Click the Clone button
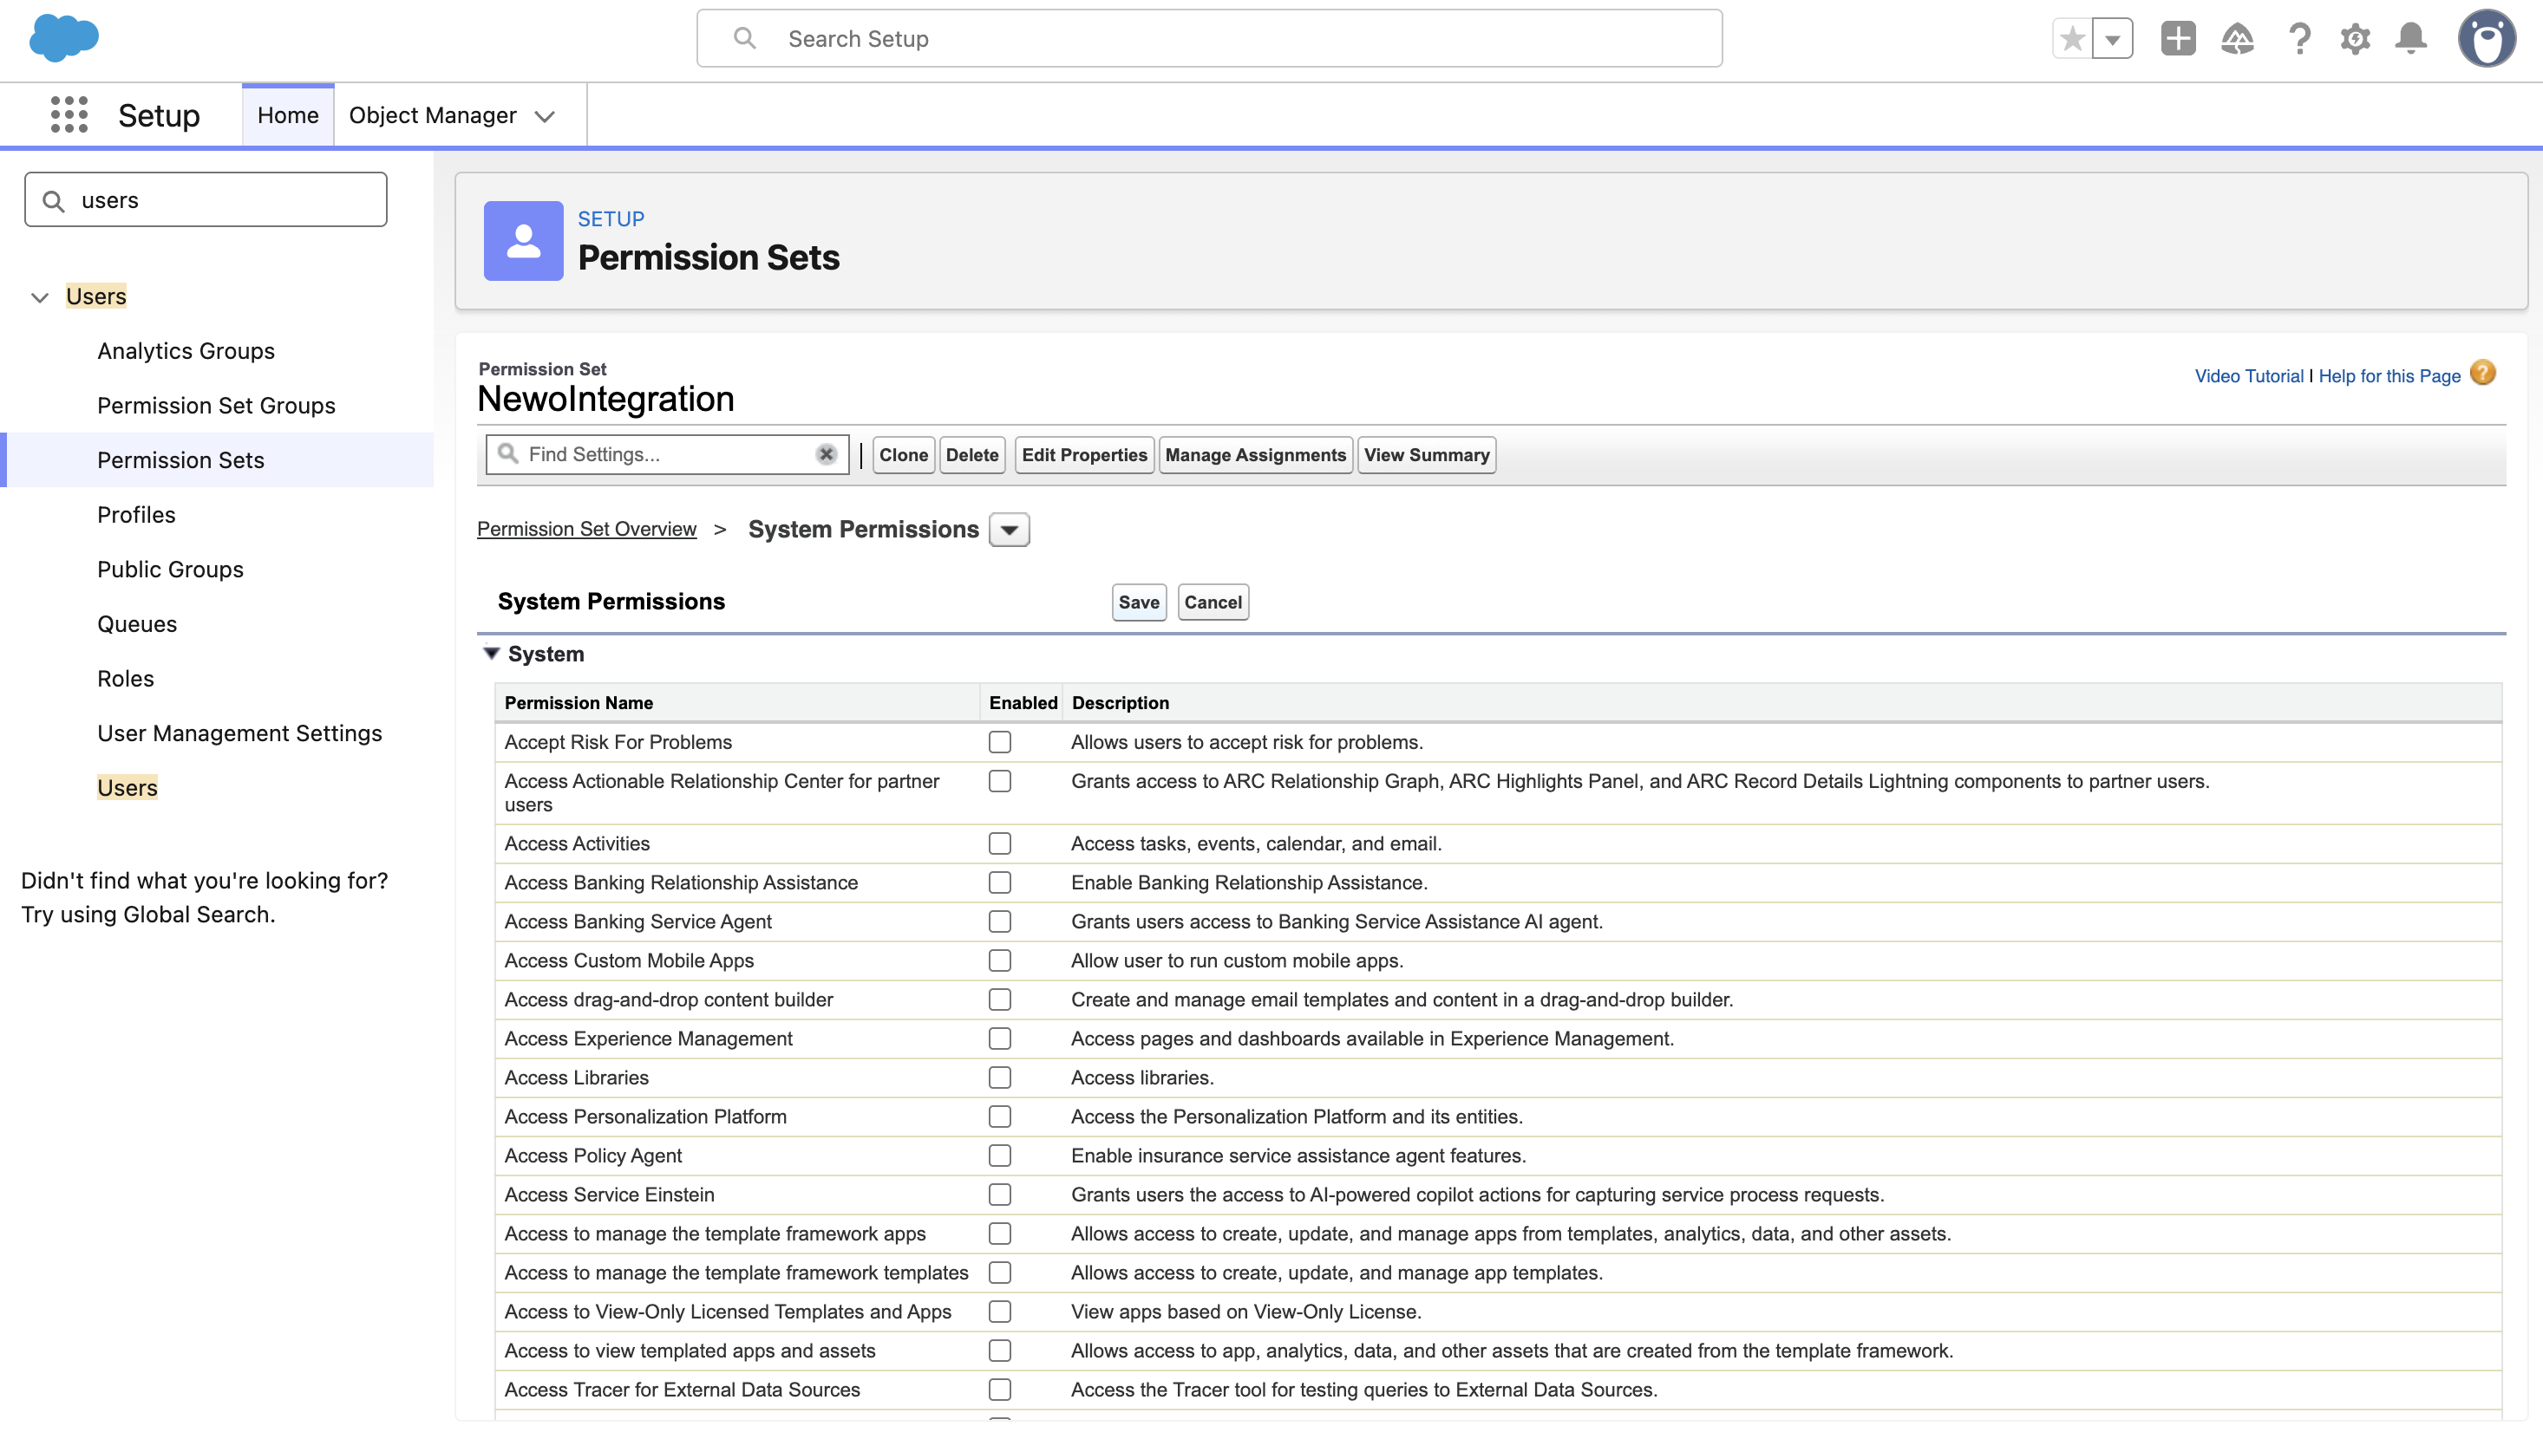 pyautogui.click(x=904, y=454)
